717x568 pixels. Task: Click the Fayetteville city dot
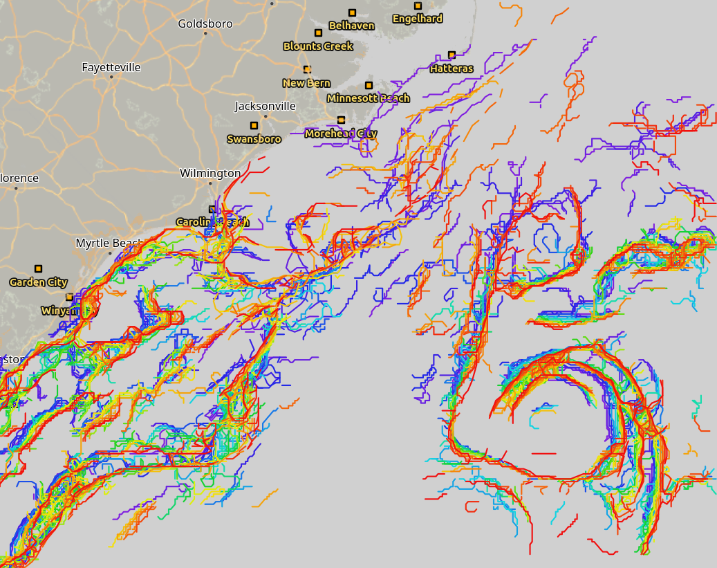click(x=111, y=77)
